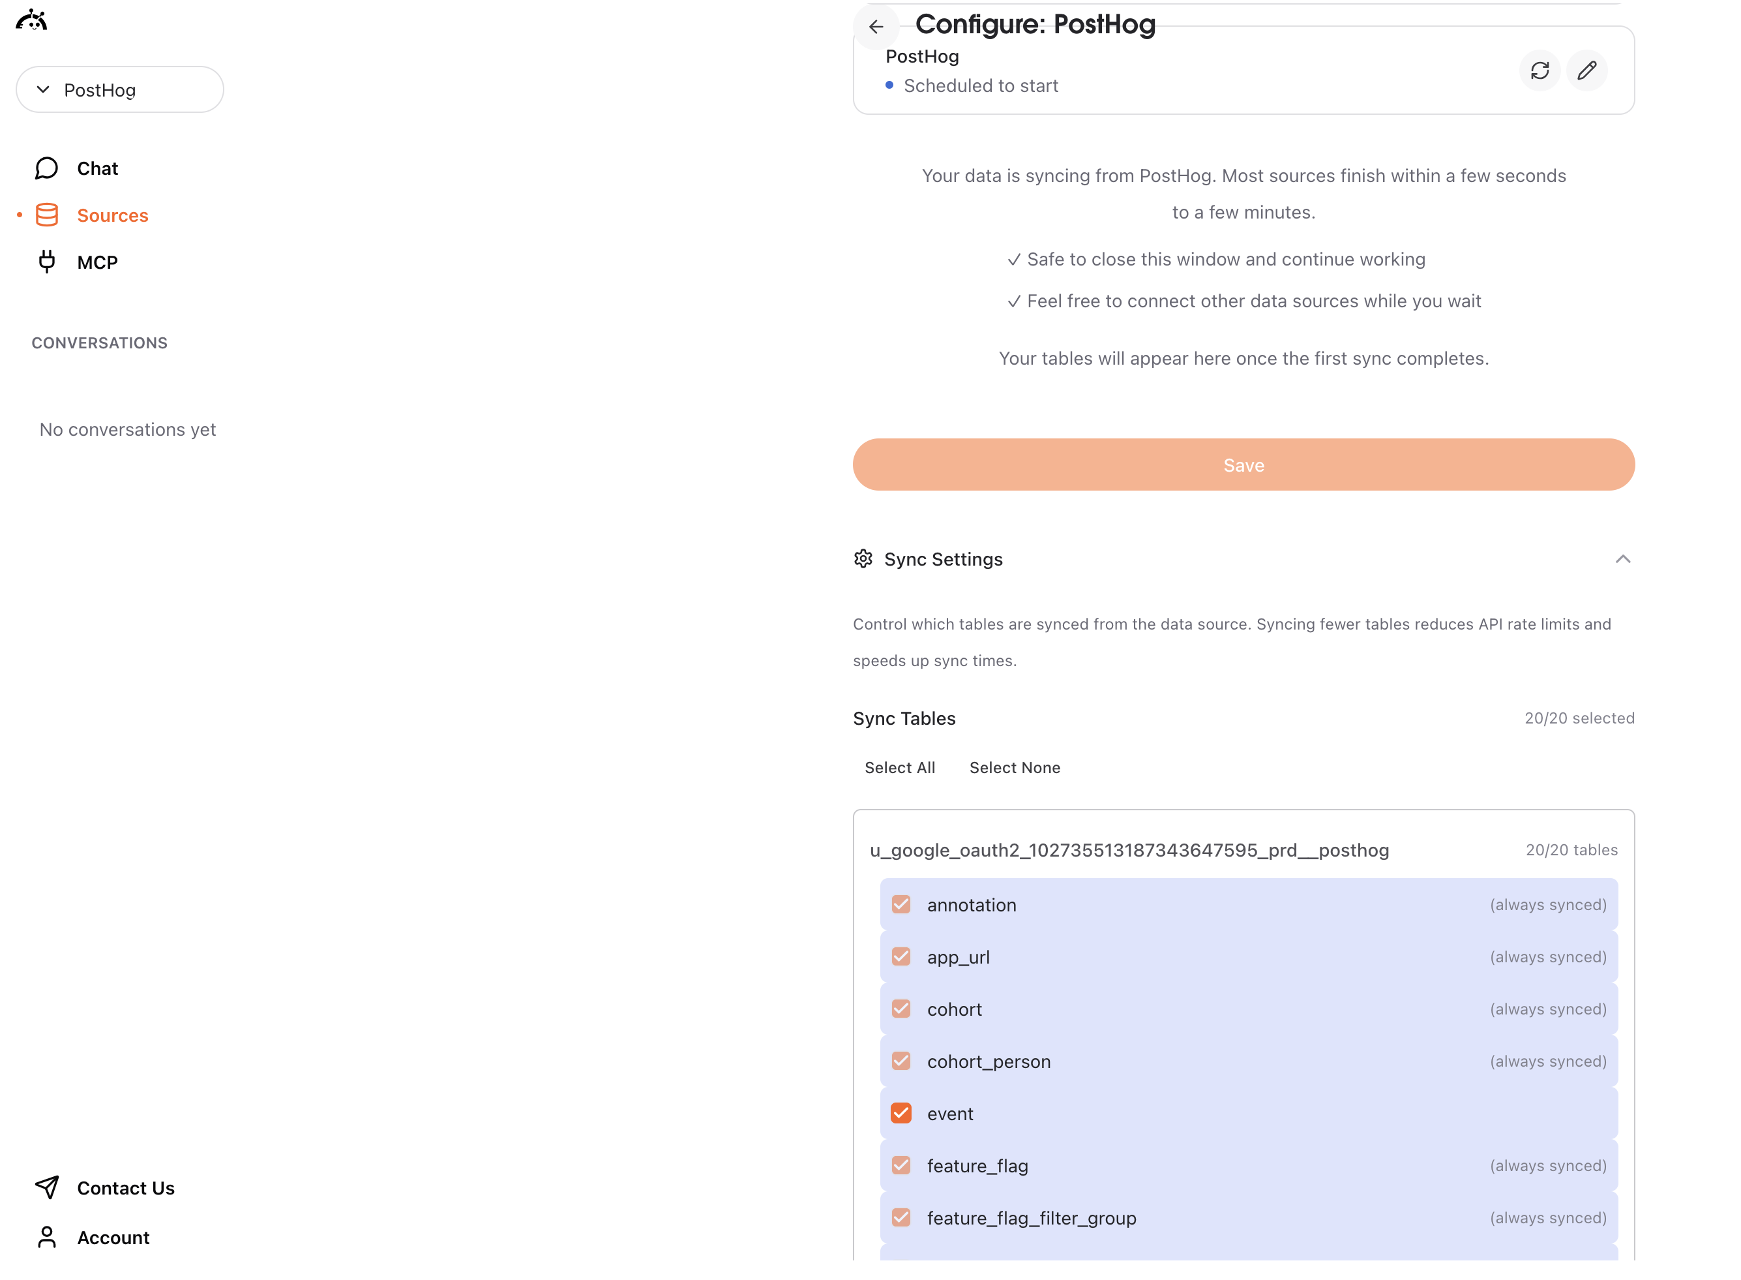
Task: Toggle the annotation table checkbox
Action: tap(900, 904)
